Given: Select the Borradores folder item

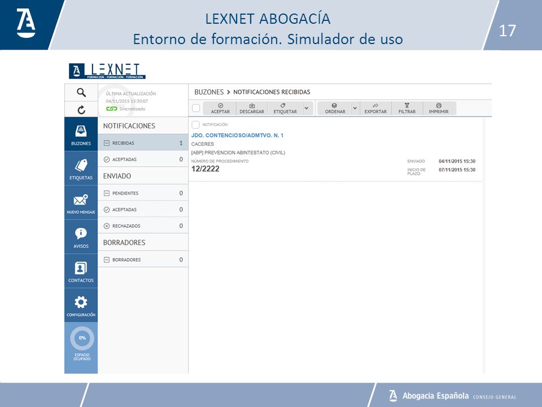Looking at the screenshot, I should 143,259.
